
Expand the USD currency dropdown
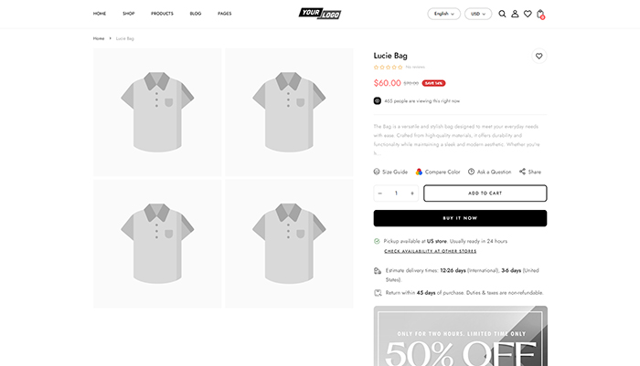[x=477, y=14]
